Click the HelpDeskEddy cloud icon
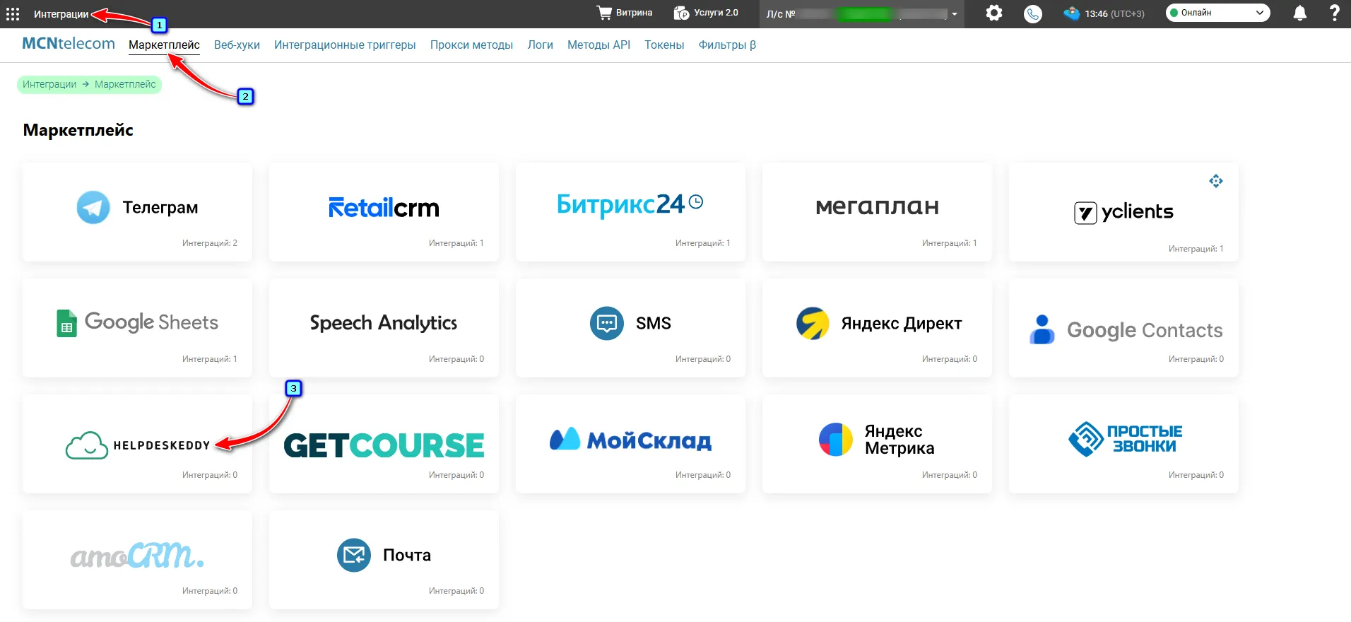Screen dimensions: 1351x622 (87, 445)
